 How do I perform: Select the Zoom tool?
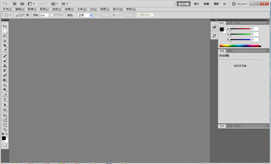point(5,130)
